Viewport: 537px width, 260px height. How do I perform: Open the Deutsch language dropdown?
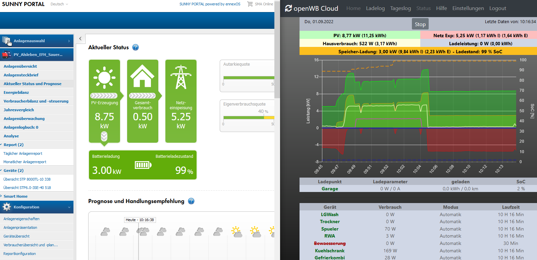click(59, 4)
